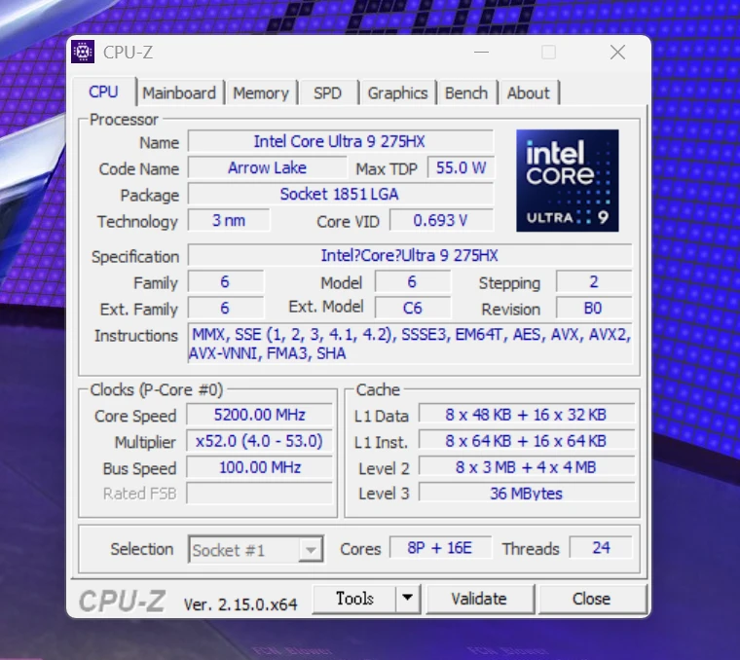
Task: Click the Close button at the bottom
Action: (591, 599)
